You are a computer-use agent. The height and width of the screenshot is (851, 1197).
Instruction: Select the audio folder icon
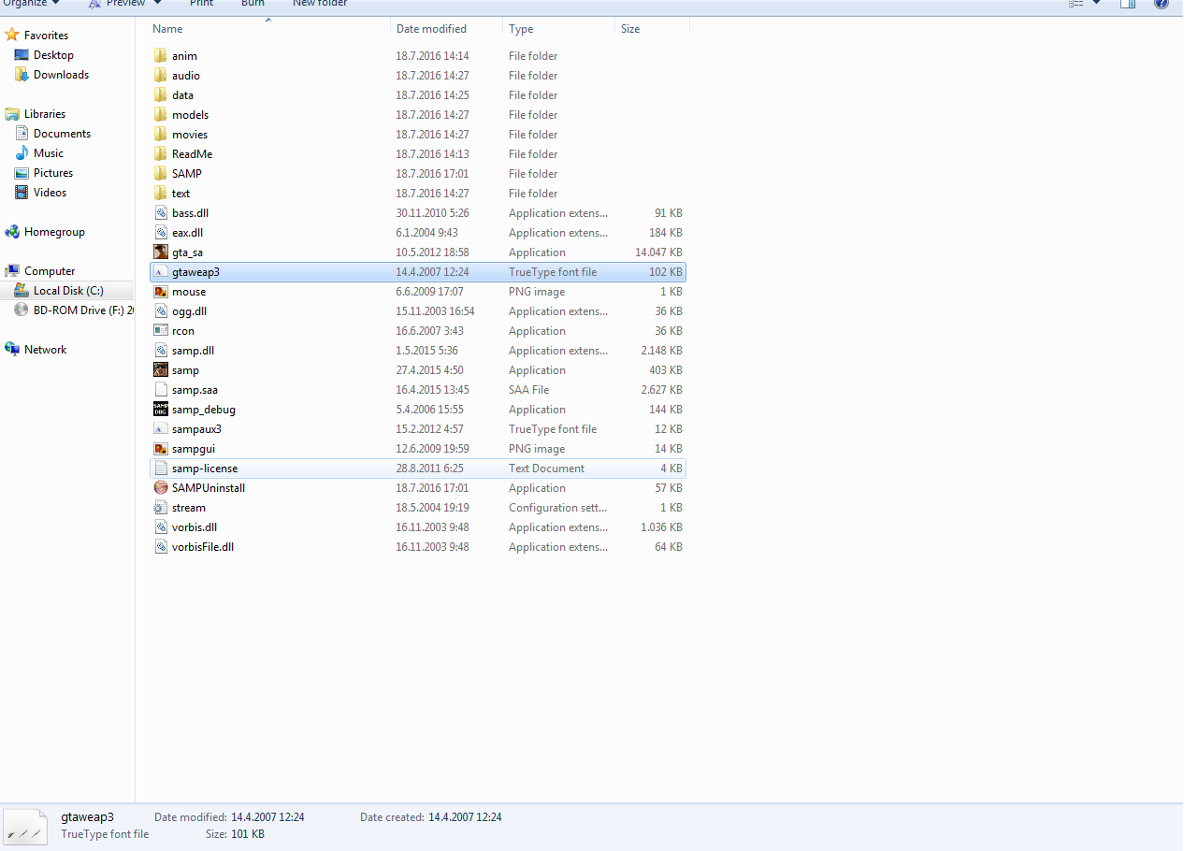tap(160, 76)
